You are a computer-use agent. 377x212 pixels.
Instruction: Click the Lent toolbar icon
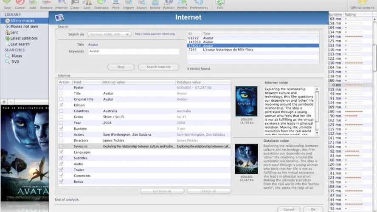(87, 4)
